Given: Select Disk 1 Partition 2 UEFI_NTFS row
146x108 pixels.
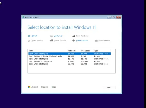Looking at the screenshot, I should tap(70, 61).
